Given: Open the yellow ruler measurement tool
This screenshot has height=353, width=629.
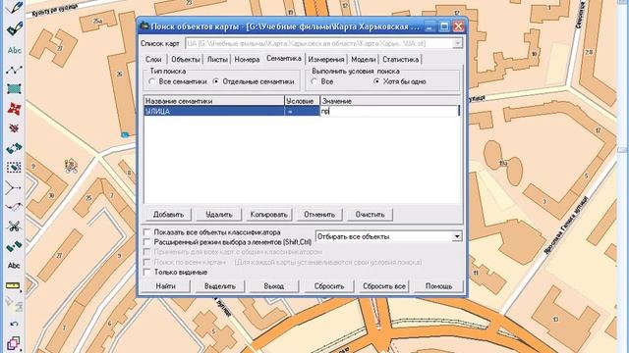Looking at the screenshot, I should pos(14,285).
